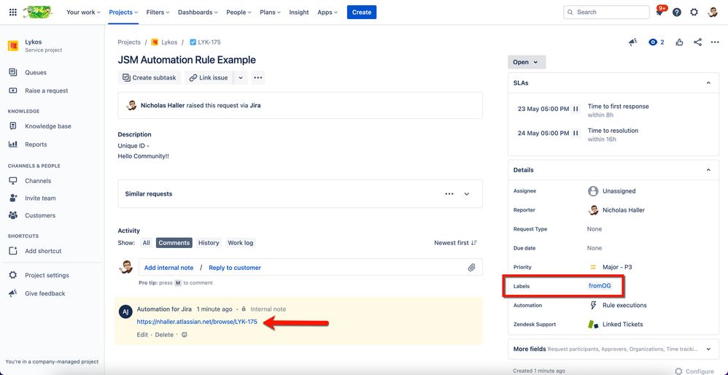The height and width of the screenshot is (375, 728).
Task: Share this issue with share icon
Action: [x=697, y=42]
